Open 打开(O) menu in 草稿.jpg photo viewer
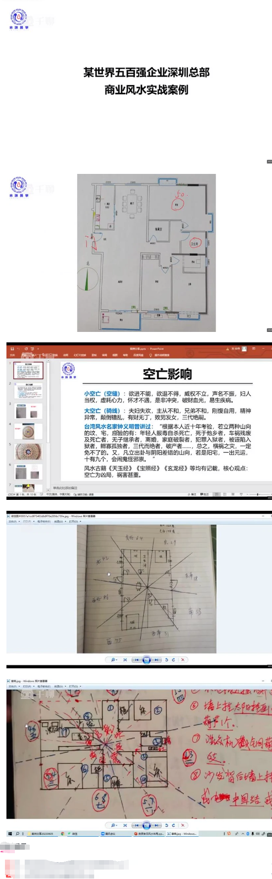Viewport: 272px width, 879px height. [x=75, y=686]
